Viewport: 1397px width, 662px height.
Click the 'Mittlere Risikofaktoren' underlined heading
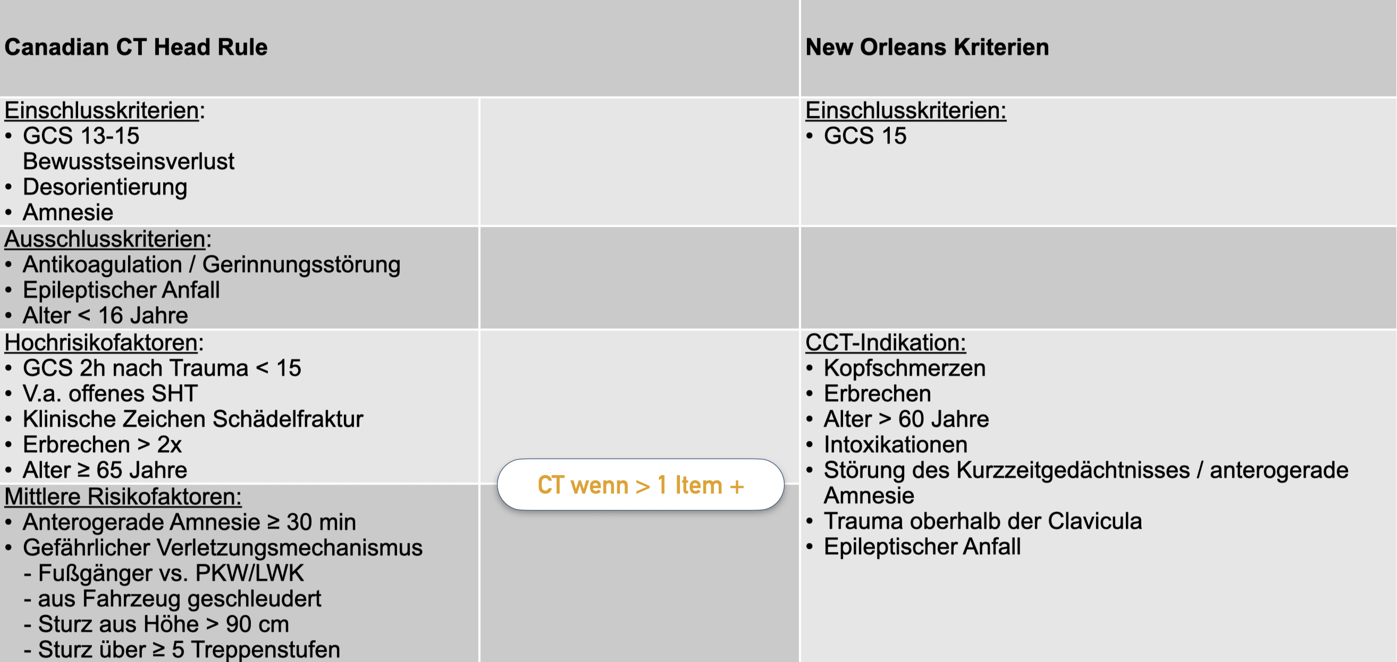coord(123,497)
